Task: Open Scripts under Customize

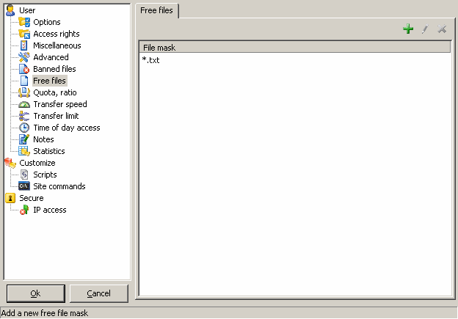Action: [45, 175]
